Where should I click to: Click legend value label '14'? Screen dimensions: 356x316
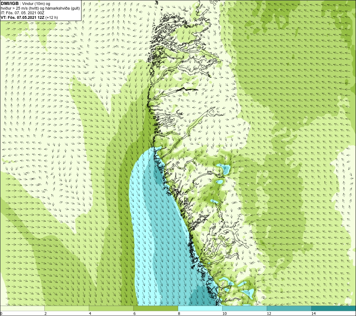pyautogui.click(x=313, y=314)
